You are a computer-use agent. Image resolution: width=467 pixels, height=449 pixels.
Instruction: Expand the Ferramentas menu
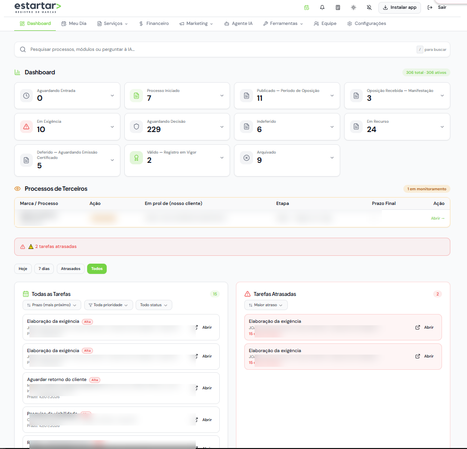(x=283, y=23)
